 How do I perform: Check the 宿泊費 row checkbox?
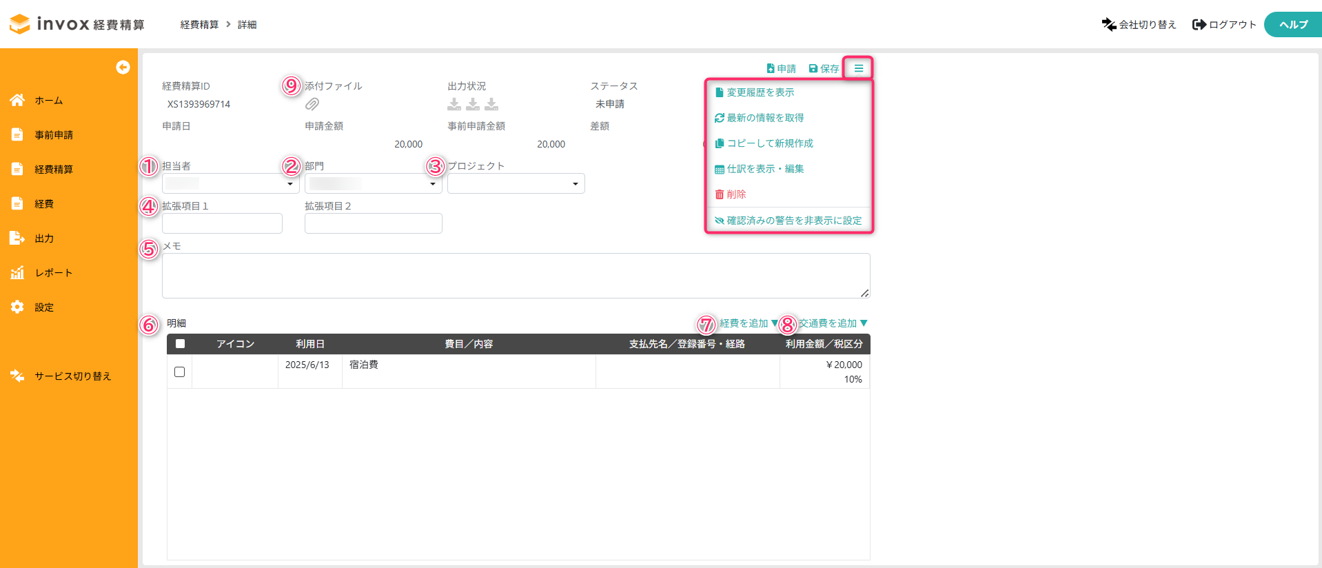click(x=180, y=372)
